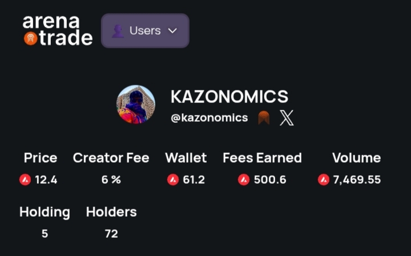Screen dimensions: 411x256
Task: Click the @kazonomics handle
Action: point(209,118)
